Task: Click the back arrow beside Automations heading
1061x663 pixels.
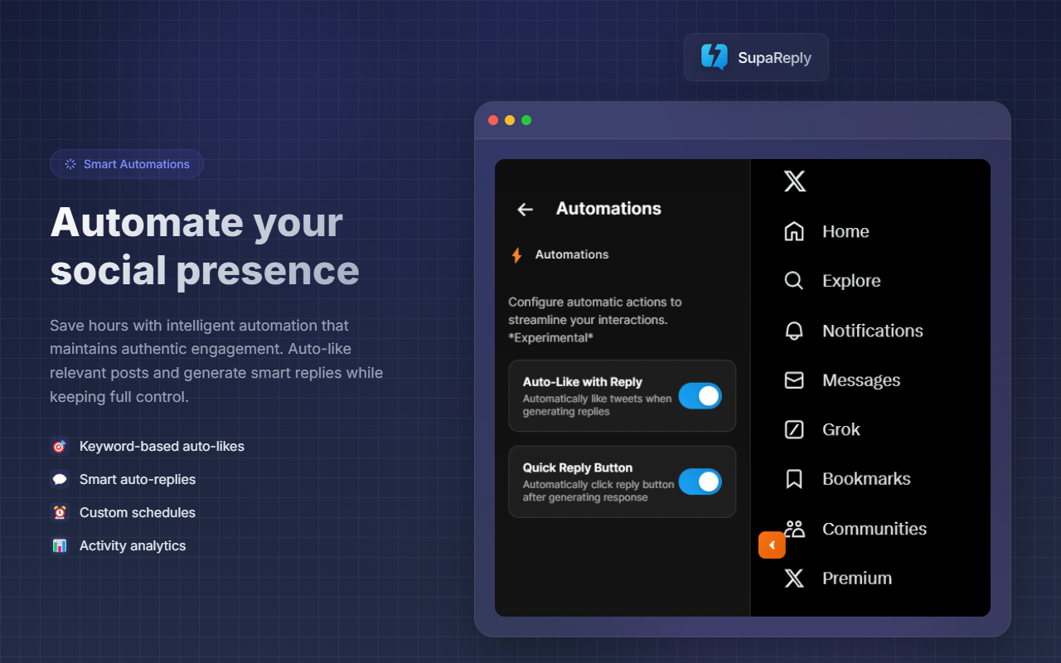Action: 525,210
